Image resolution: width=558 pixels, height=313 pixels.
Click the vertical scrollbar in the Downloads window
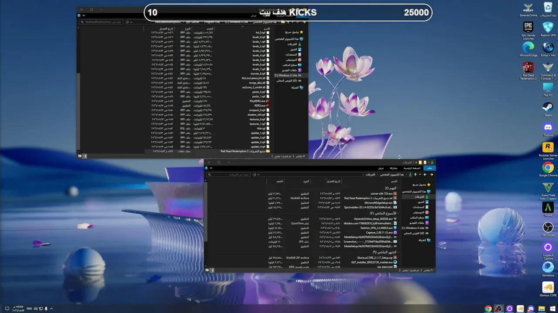[x=205, y=211]
